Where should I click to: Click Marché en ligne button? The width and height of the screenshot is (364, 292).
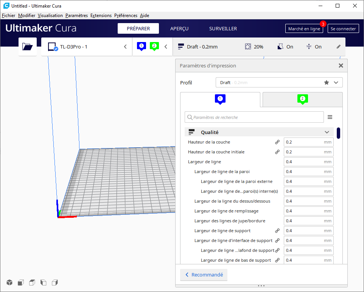[304, 28]
